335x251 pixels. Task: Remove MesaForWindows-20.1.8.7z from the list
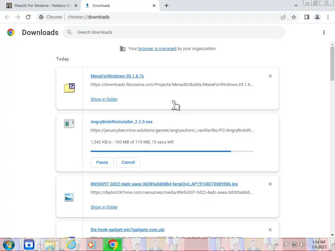(x=270, y=76)
